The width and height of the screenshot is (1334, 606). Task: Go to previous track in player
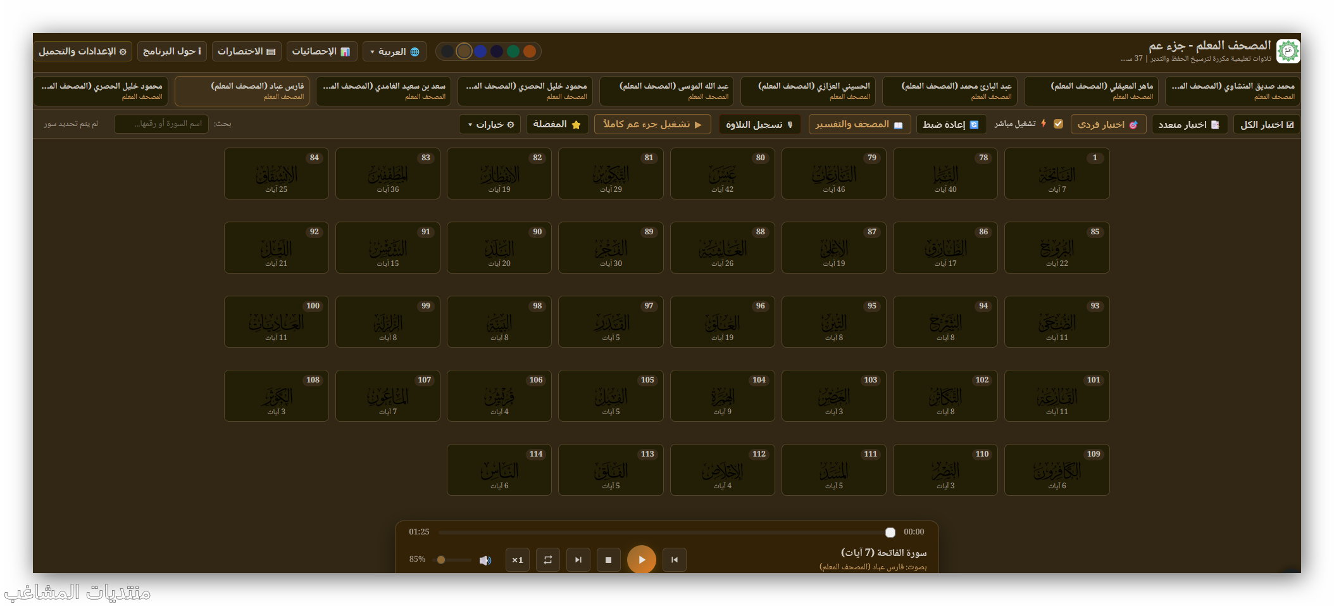pyautogui.click(x=675, y=560)
